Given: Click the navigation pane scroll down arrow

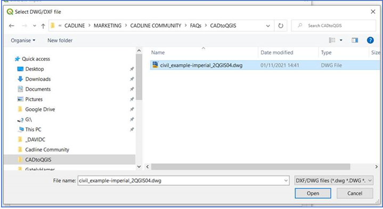Looking at the screenshot, I should click(139, 166).
